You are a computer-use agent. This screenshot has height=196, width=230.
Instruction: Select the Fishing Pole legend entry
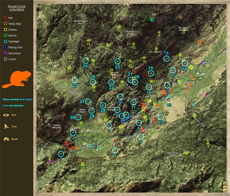[x=16, y=47]
